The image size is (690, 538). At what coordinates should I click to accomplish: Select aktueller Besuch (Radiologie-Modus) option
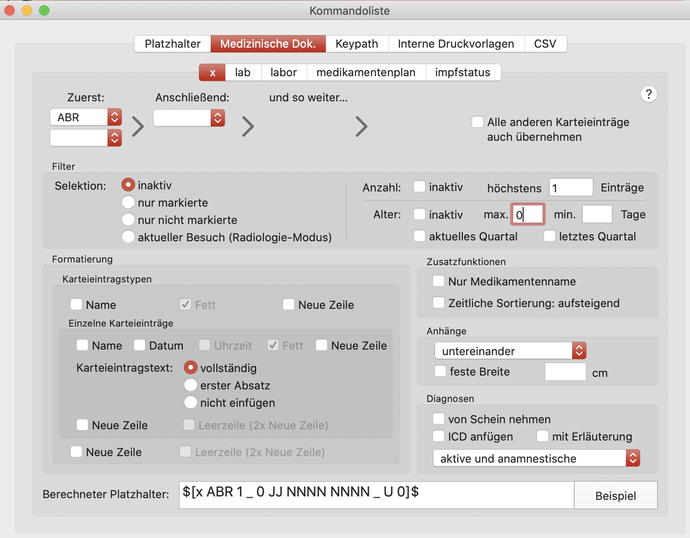(128, 237)
